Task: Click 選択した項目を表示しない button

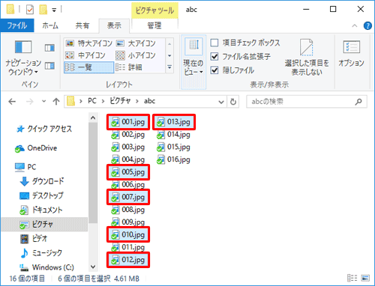Action: click(x=307, y=57)
